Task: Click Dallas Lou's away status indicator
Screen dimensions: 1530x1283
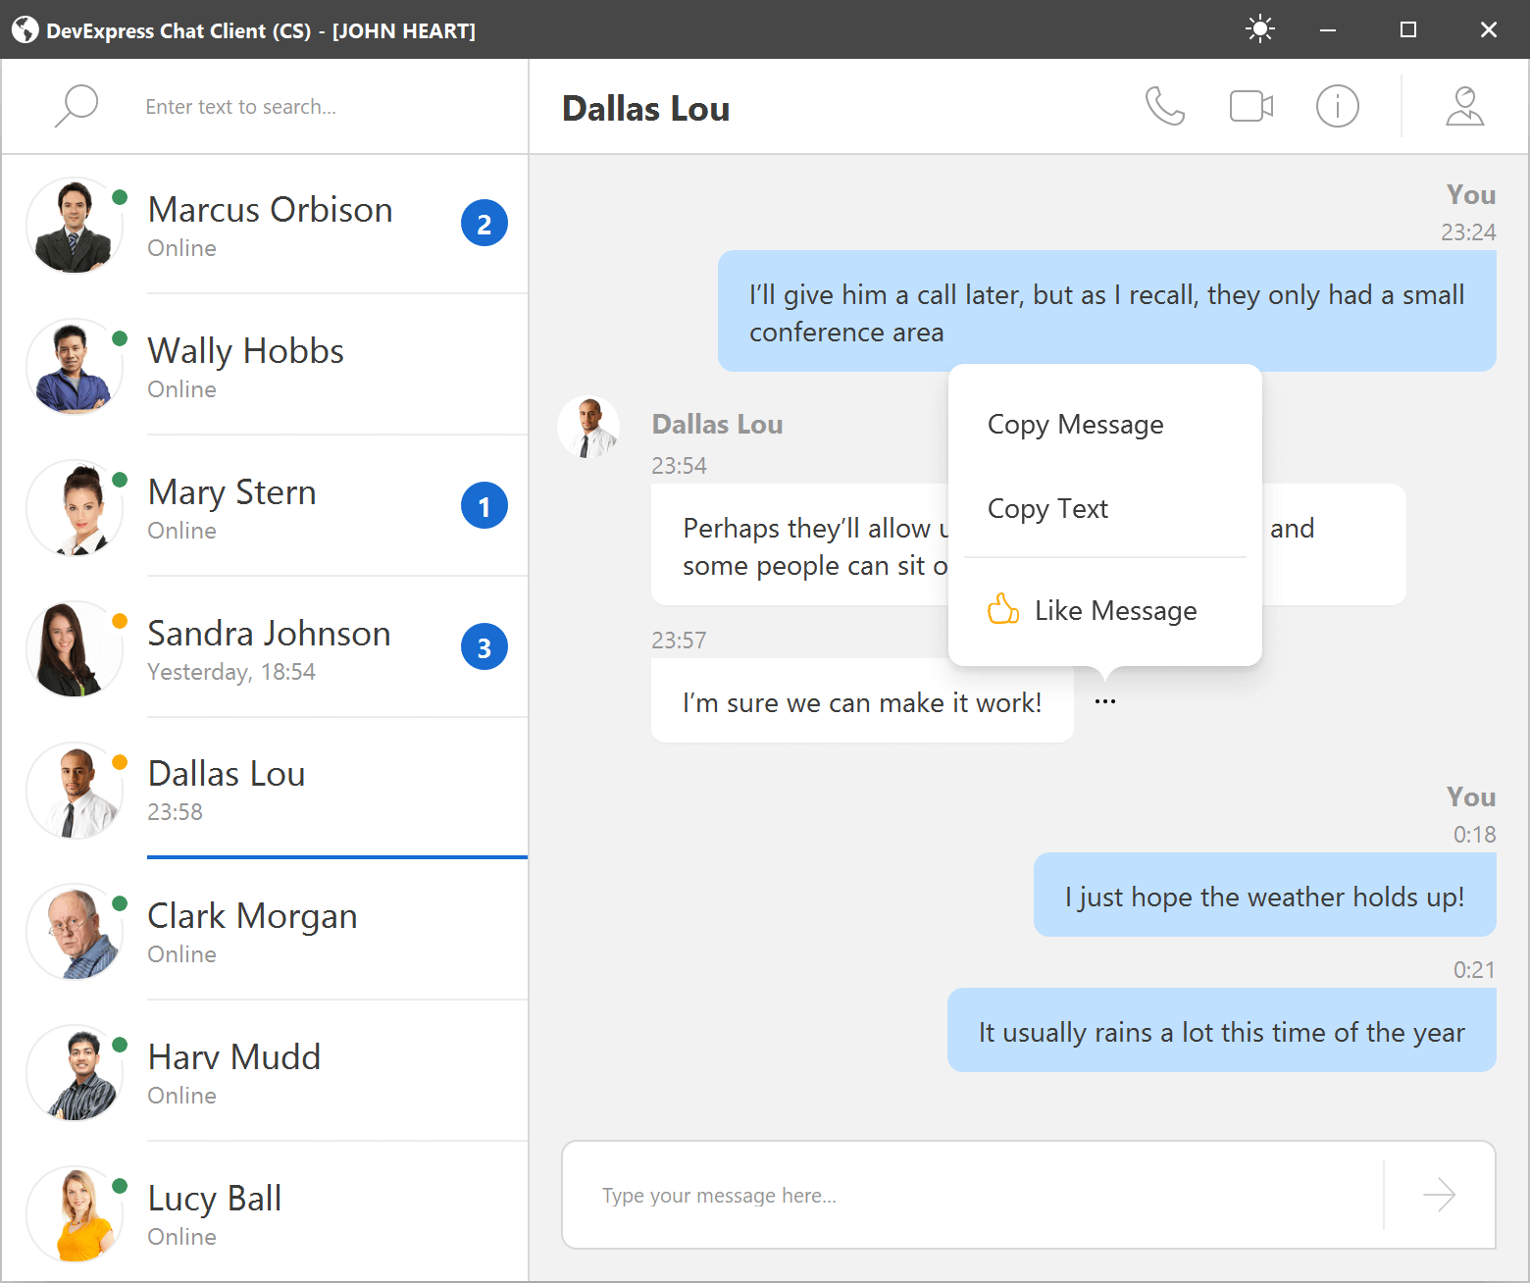Action: [x=120, y=760]
